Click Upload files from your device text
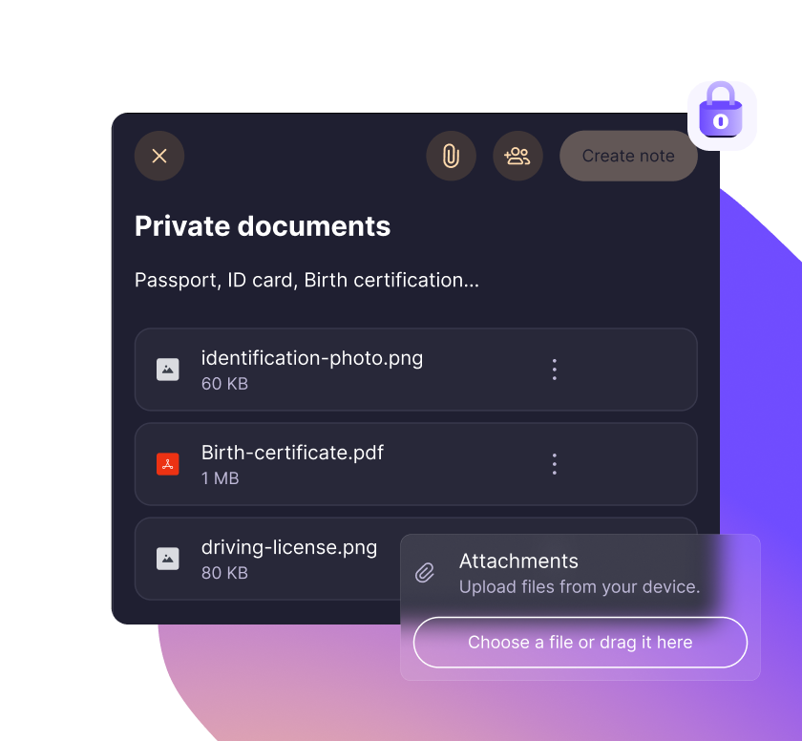 580,587
